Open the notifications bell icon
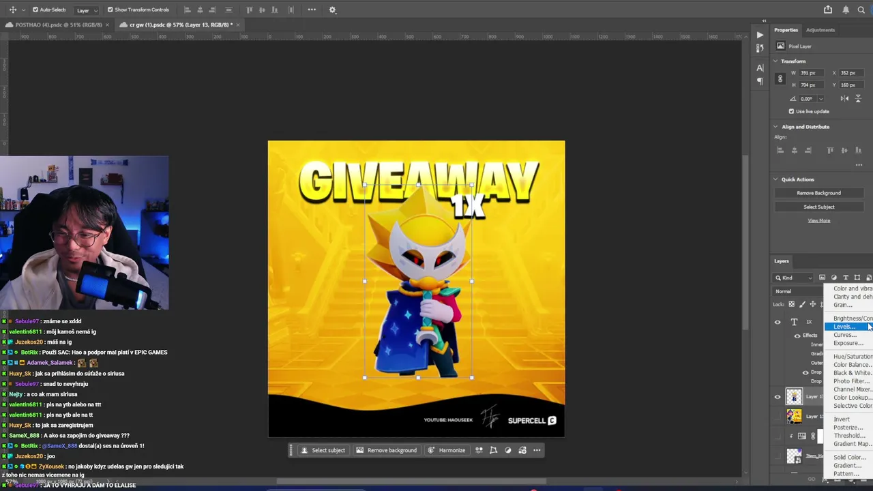This screenshot has width=873, height=491. tap(846, 10)
